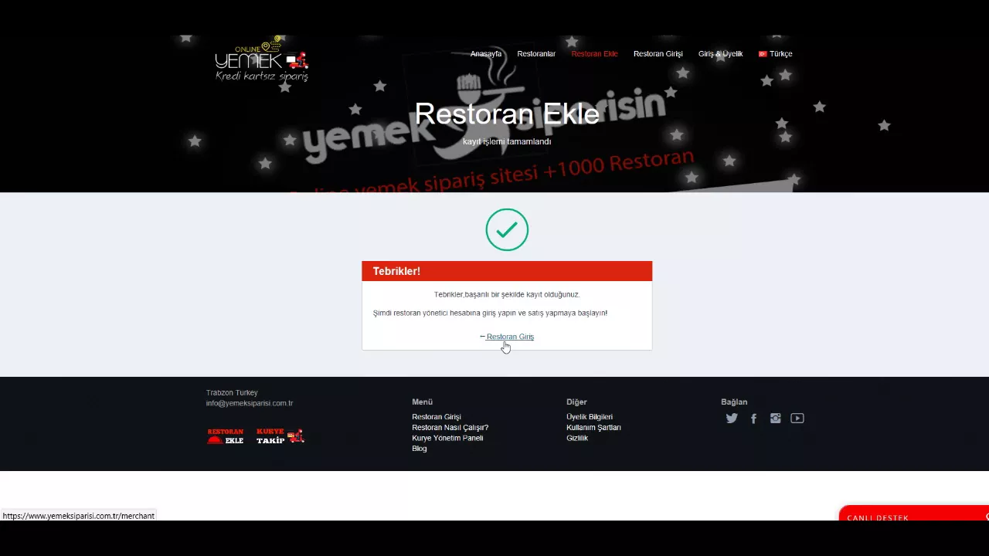Screen dimensions: 989x556
Task: Open Giriş & Üyelik menu item
Action: click(720, 54)
